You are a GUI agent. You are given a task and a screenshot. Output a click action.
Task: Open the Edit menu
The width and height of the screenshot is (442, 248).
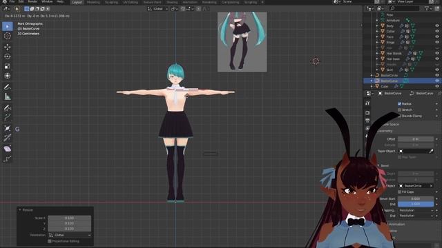click(x=21, y=1)
